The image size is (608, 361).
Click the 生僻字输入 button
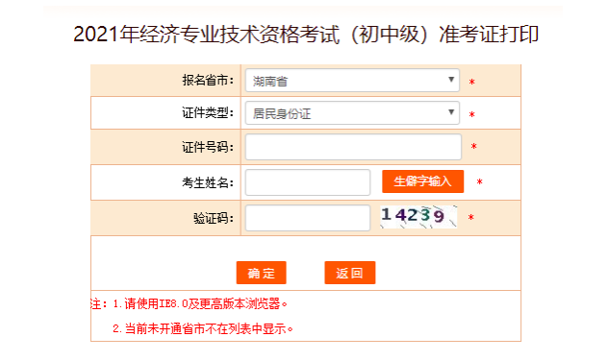tap(422, 181)
